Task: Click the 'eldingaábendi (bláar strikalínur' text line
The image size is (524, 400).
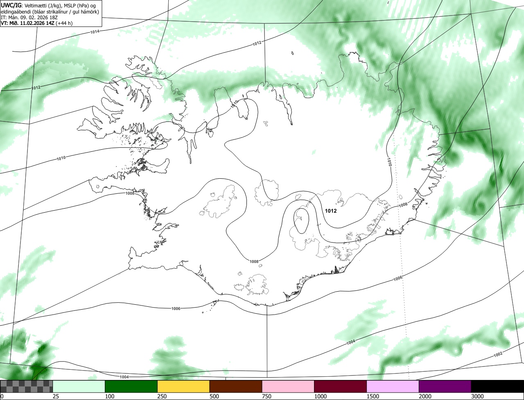Action: click(x=50, y=11)
